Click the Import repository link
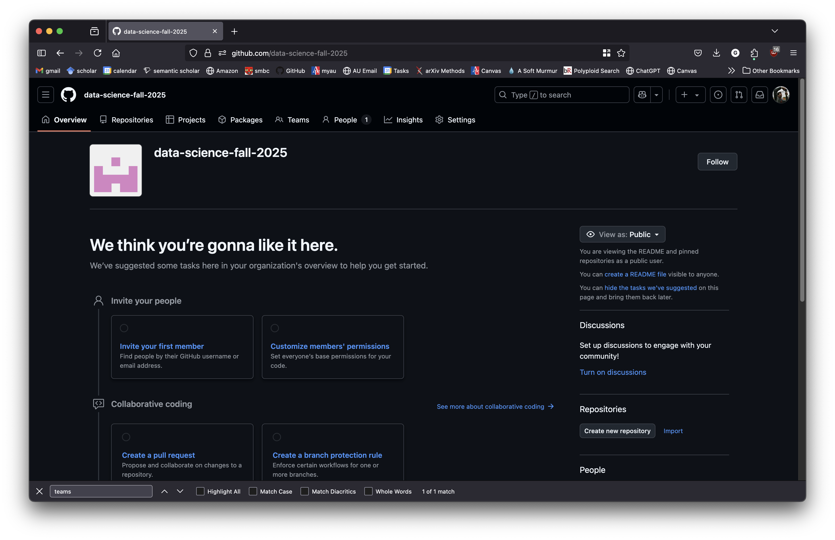This screenshot has height=540, width=835. pyautogui.click(x=673, y=431)
